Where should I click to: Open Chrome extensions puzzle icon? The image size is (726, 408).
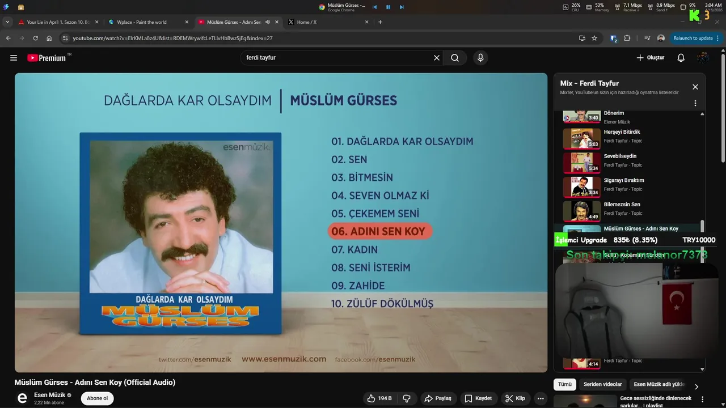pos(627,38)
